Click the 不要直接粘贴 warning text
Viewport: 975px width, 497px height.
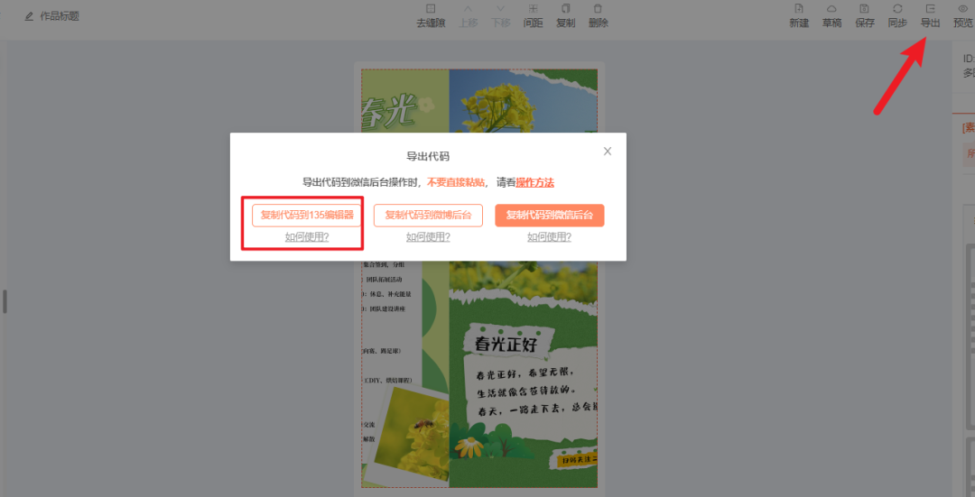[456, 182]
